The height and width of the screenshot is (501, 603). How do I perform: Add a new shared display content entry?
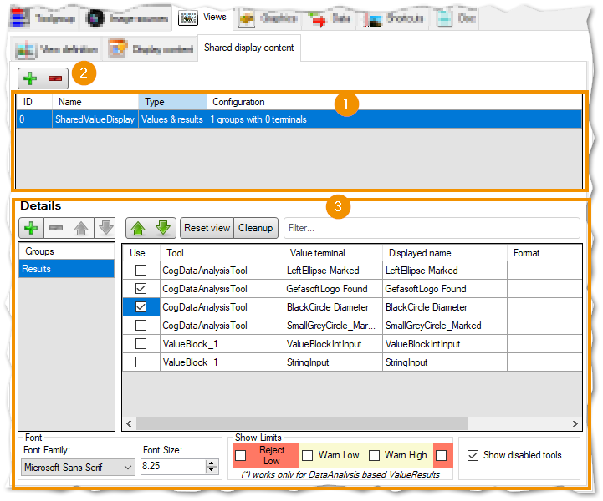(30, 78)
